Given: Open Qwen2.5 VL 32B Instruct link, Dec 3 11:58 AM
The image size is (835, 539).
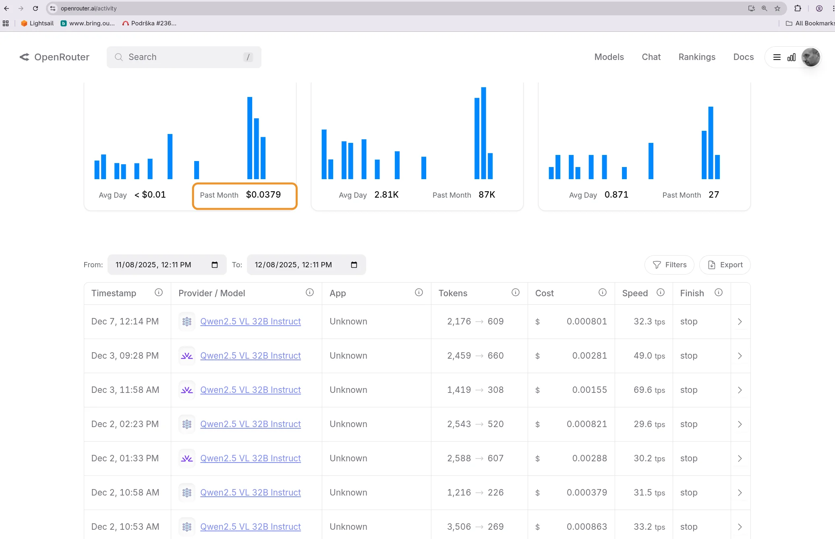Looking at the screenshot, I should [250, 390].
